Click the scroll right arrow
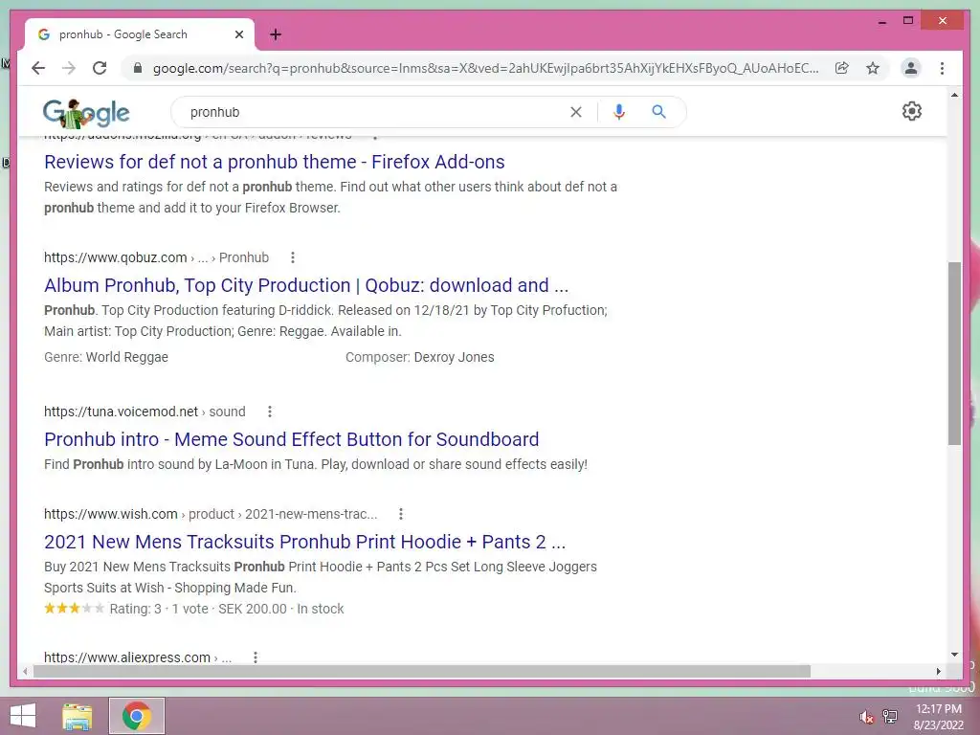Image resolution: width=980 pixels, height=735 pixels. click(938, 671)
